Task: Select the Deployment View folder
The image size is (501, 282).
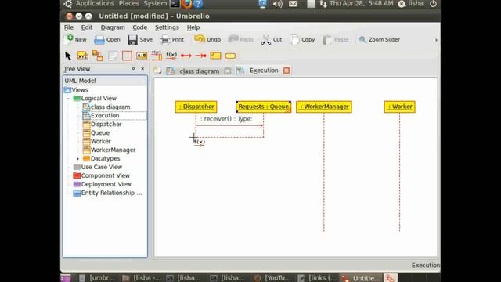Action: click(x=103, y=185)
